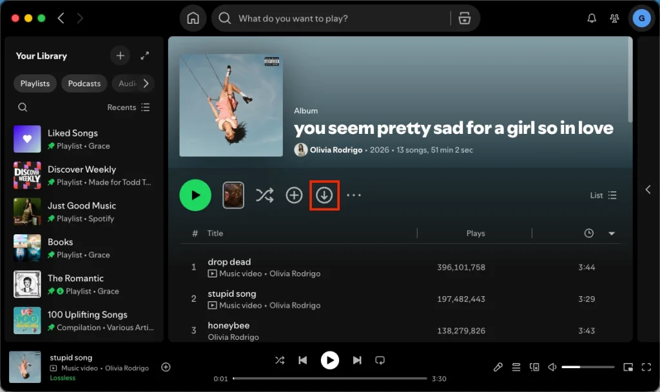Open the lyrics microphone icon
660x392 pixels.
[498, 367]
